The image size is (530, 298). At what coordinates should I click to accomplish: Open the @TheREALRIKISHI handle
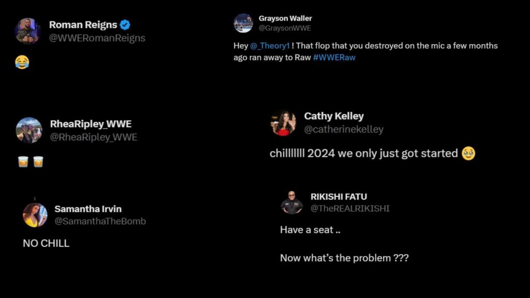tap(350, 208)
